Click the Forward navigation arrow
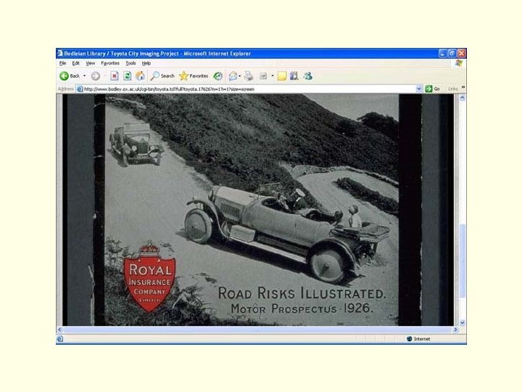522x392 pixels. point(96,76)
